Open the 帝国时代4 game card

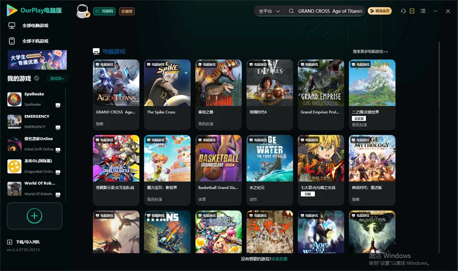pos(270,95)
